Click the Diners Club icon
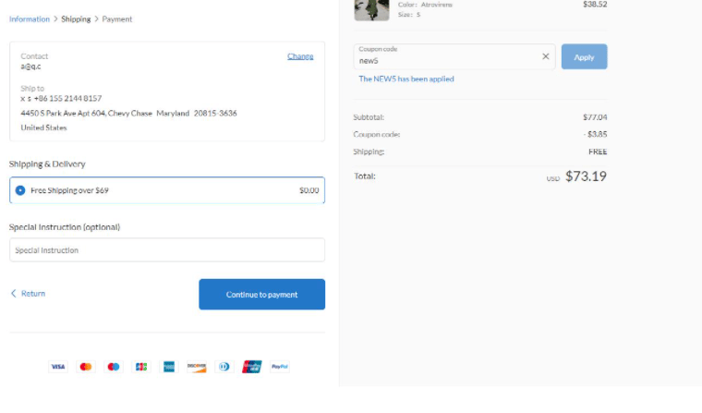 tap(224, 367)
